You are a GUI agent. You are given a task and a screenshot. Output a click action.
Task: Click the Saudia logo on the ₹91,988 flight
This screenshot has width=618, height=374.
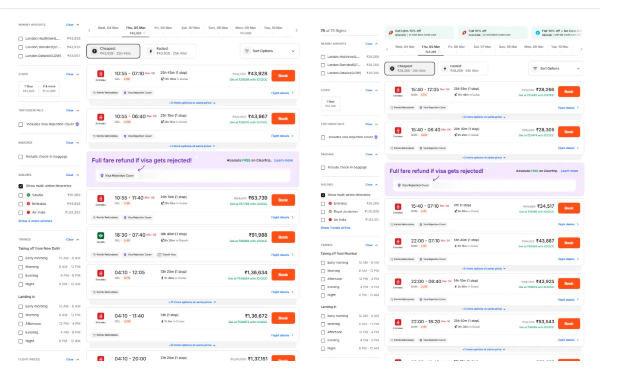[x=101, y=236]
